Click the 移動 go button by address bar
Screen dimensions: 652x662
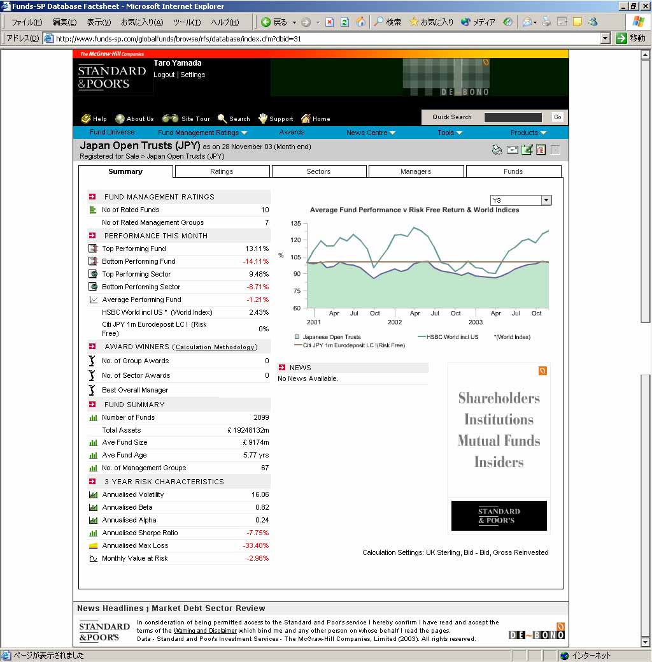tap(631, 38)
